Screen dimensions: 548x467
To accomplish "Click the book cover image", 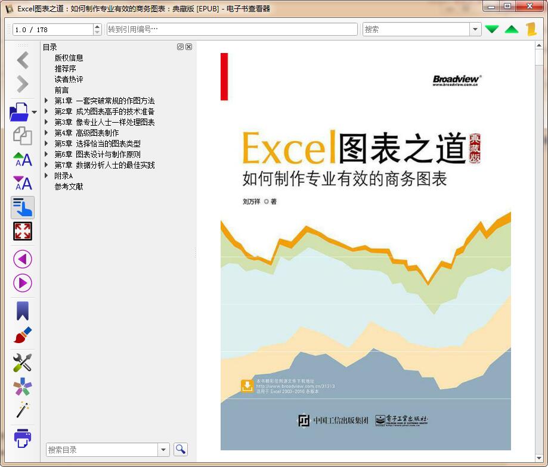I will tap(366, 251).
